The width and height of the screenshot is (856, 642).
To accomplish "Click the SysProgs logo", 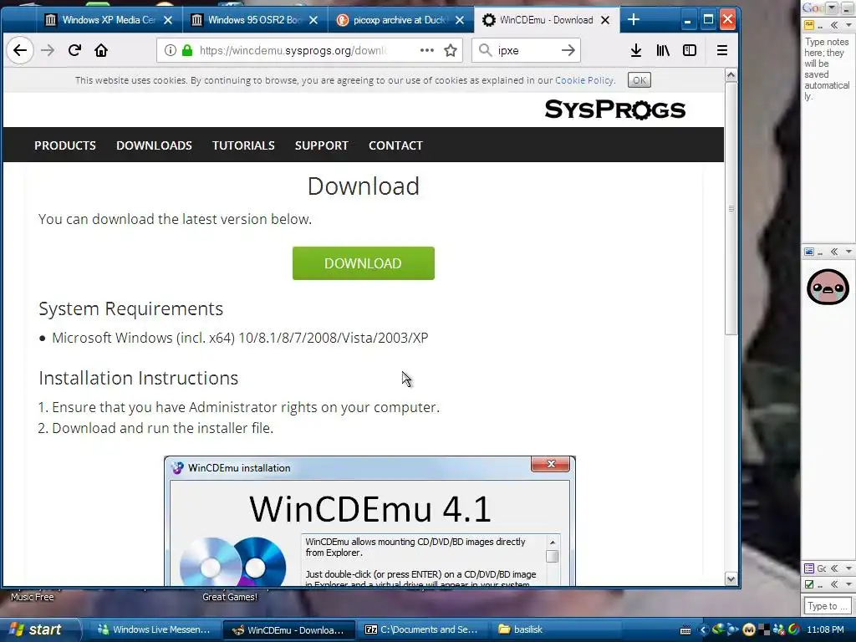I will [614, 110].
